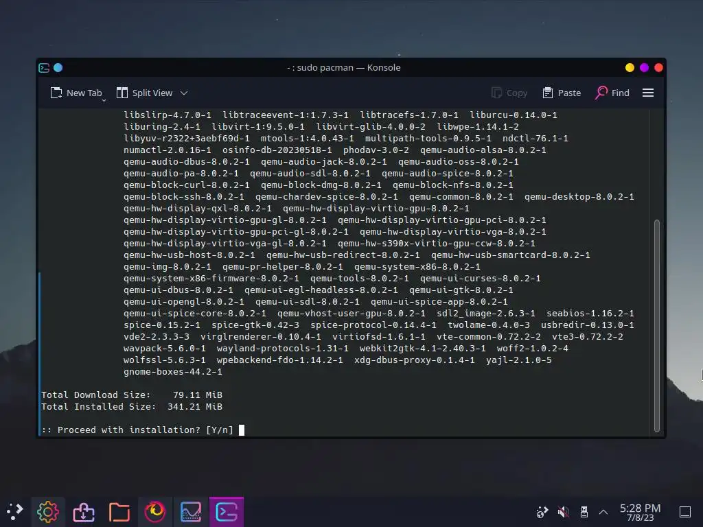The height and width of the screenshot is (527, 703).
Task: Click the Split View toolbar button
Action: point(144,93)
